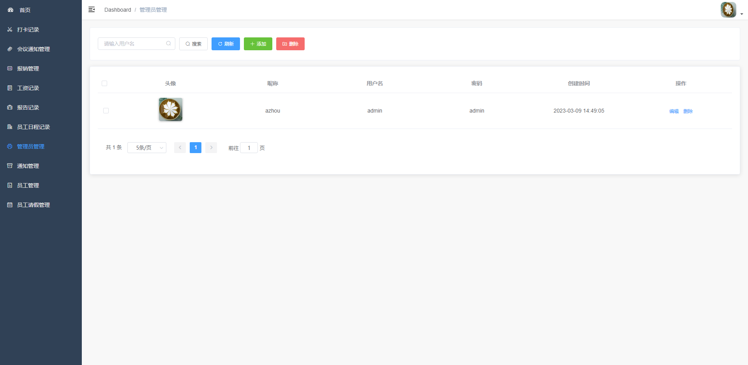The height and width of the screenshot is (365, 748).
Task: Click azhou's avatar thumbnail in the table
Action: pyautogui.click(x=170, y=109)
